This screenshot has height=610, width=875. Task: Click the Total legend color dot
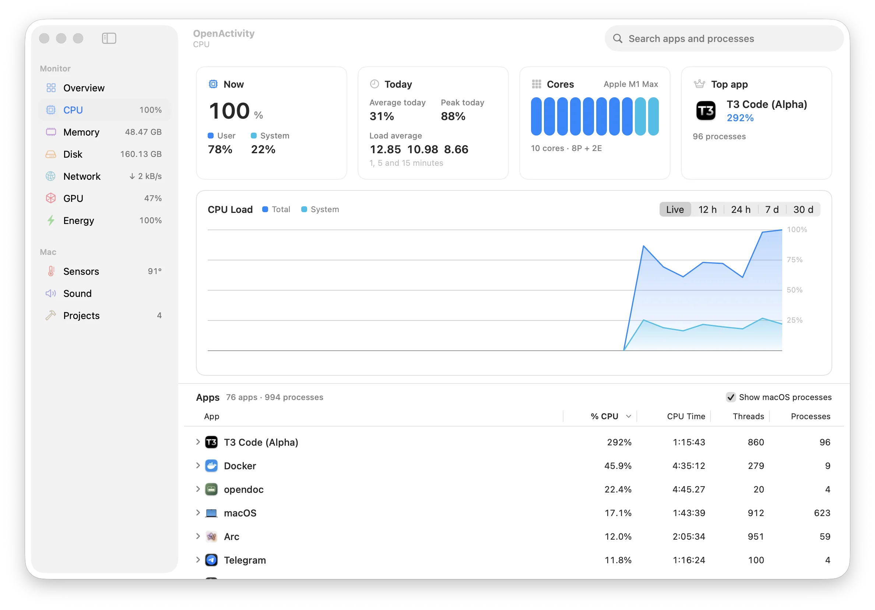[265, 210]
